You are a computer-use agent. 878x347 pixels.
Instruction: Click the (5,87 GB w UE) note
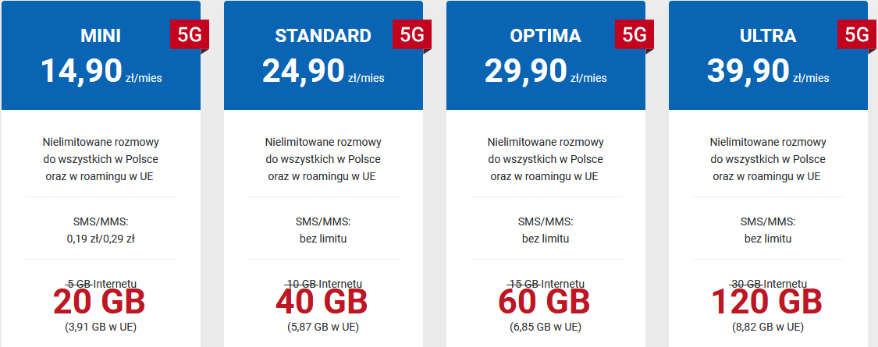coord(323,327)
